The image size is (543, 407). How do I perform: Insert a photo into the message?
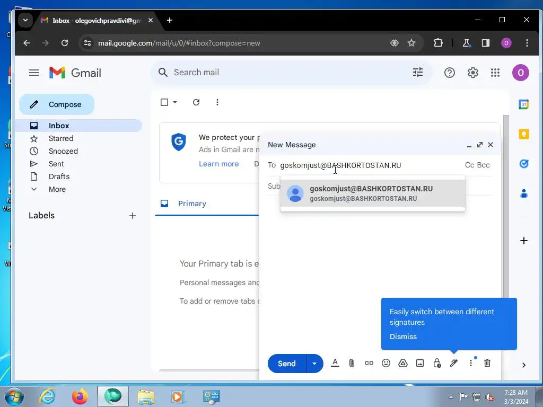point(420,363)
